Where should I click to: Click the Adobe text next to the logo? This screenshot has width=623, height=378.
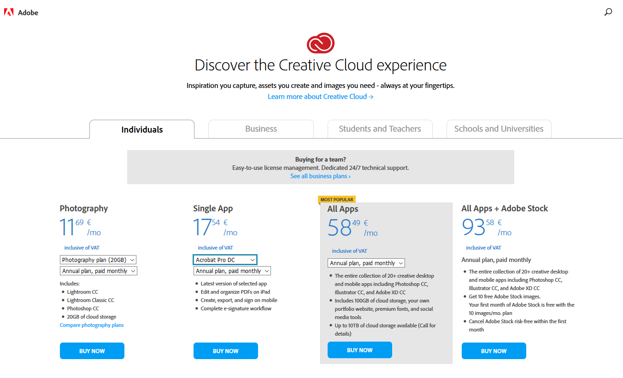point(28,12)
